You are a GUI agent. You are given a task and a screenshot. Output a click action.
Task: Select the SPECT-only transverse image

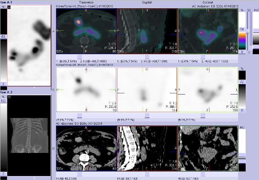(86, 90)
